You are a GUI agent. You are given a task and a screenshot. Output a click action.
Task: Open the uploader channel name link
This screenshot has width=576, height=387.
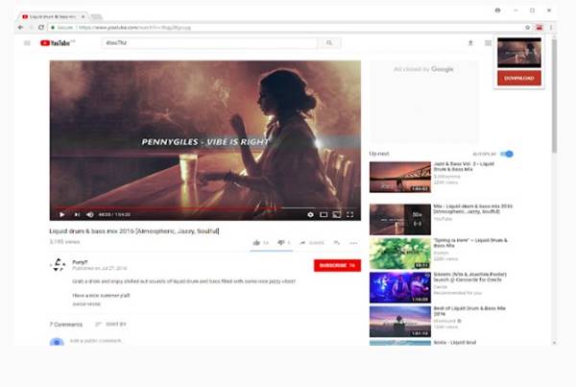pos(80,262)
